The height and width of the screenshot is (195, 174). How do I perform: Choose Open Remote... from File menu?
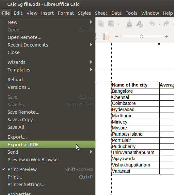[x=48, y=37]
